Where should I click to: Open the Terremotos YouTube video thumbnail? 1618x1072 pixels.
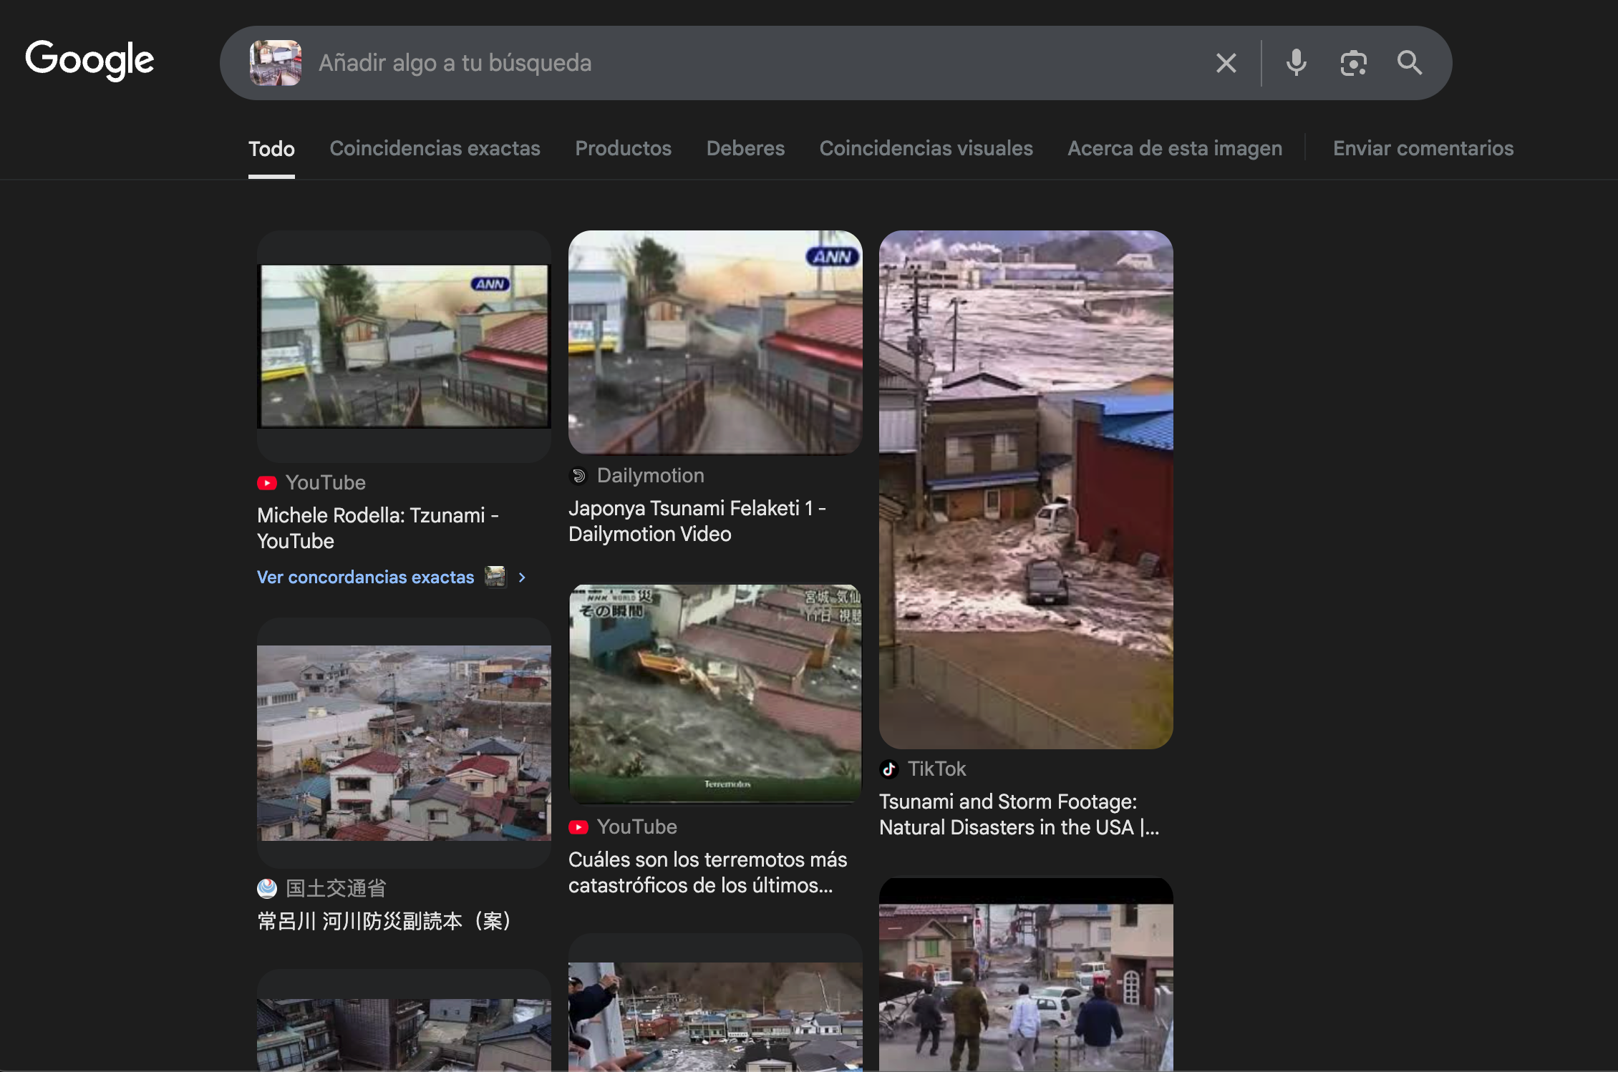coord(715,694)
